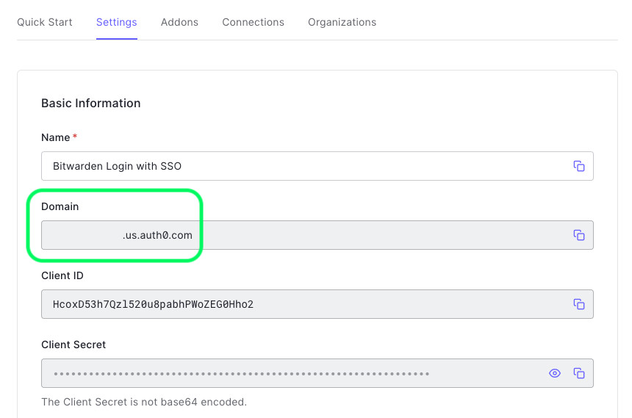Image resolution: width=632 pixels, height=418 pixels.
Task: Open the Quick Start tab
Action: click(x=45, y=22)
